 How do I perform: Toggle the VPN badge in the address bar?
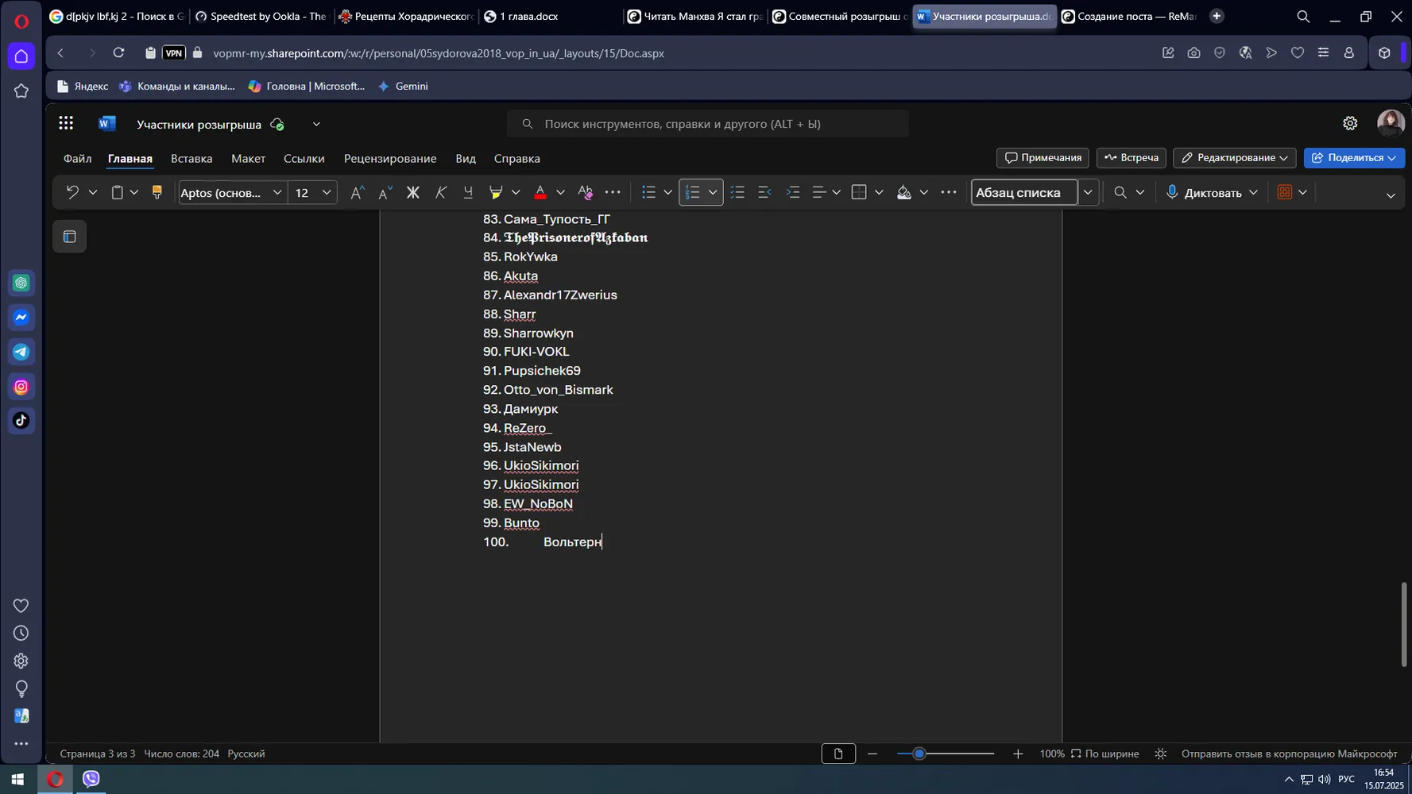point(174,53)
